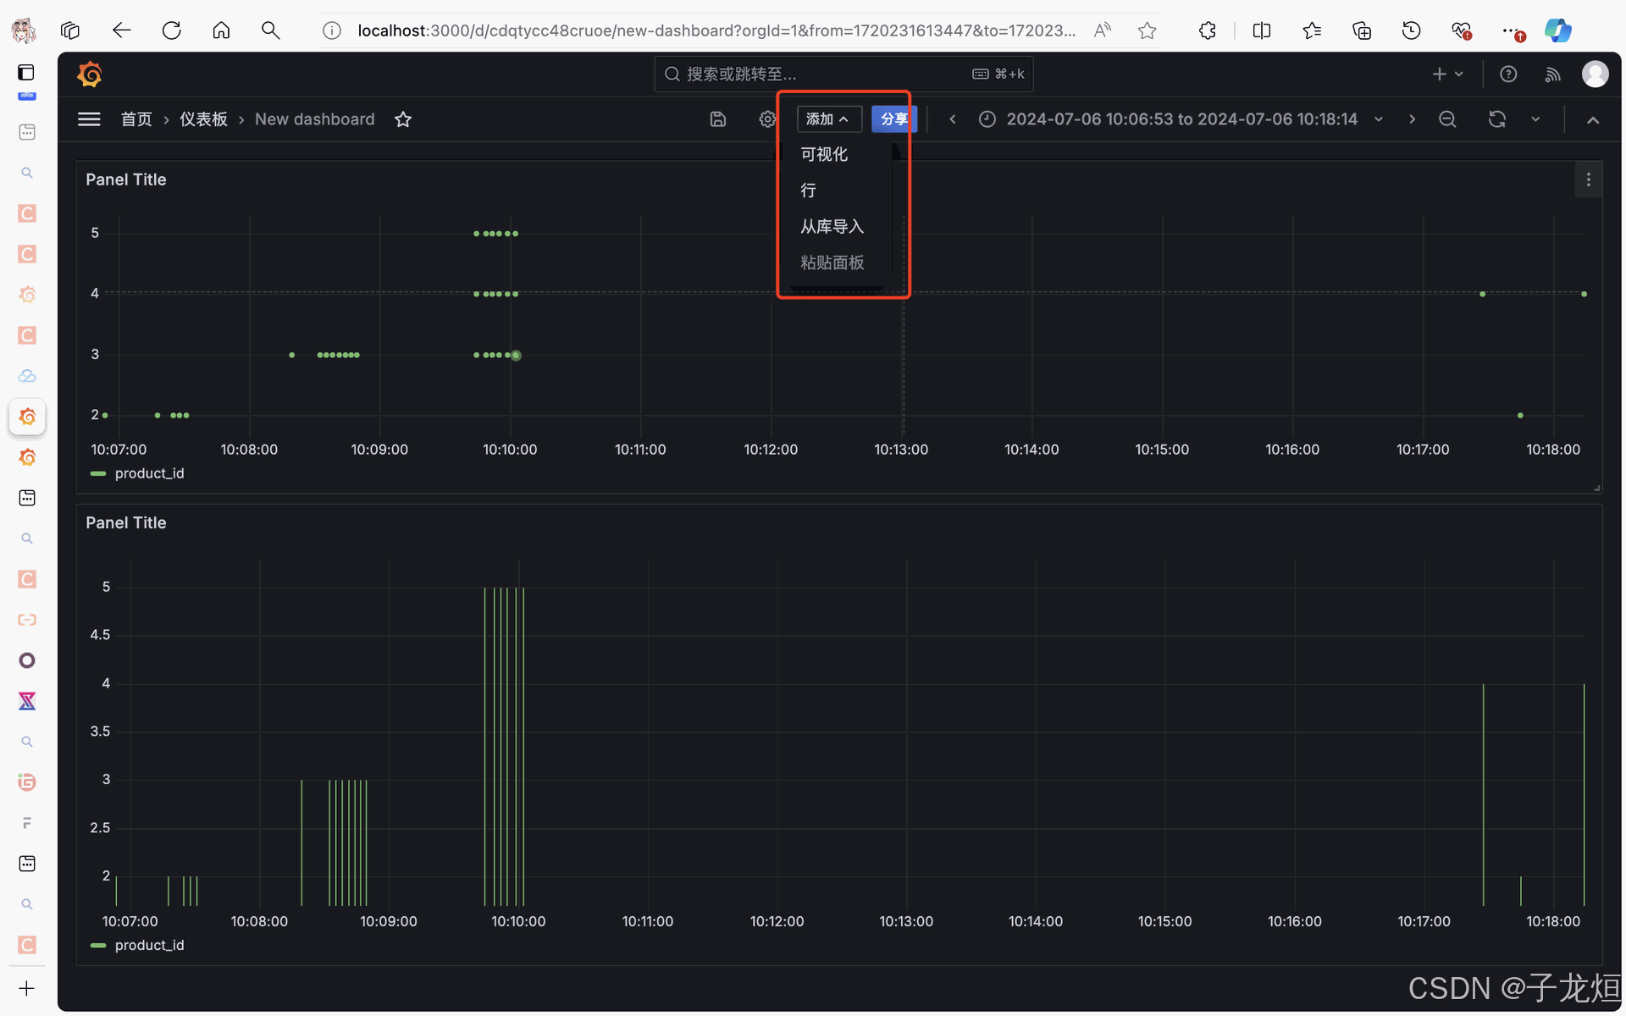Screen dimensions: 1626x1016
Task: Click the Grafana logo home icon
Action: pyautogui.click(x=90, y=75)
